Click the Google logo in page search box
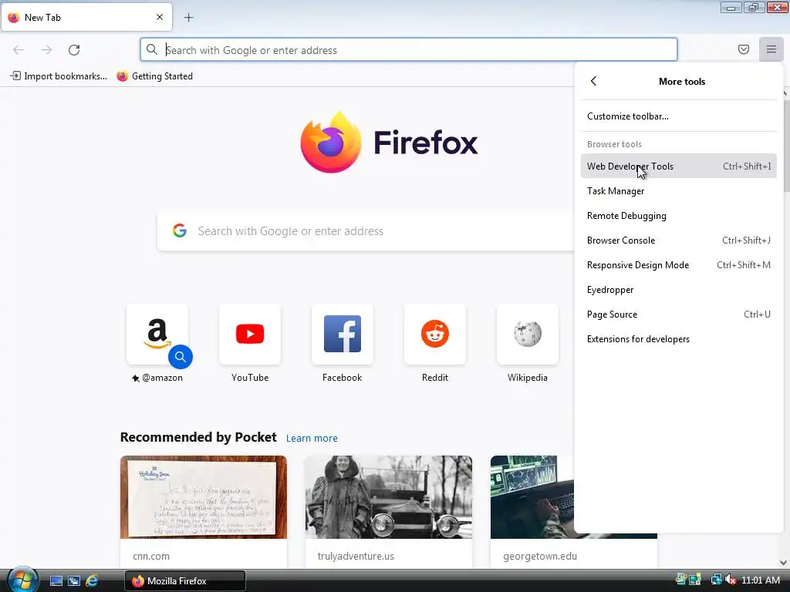This screenshot has height=592, width=790. (x=180, y=230)
